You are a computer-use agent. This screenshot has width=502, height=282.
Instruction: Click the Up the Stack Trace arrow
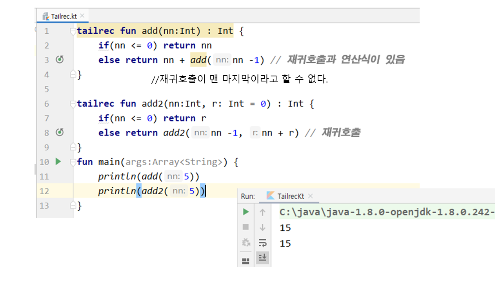coord(263,212)
